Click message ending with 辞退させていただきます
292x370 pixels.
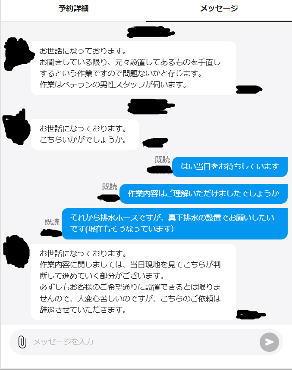pos(134,282)
